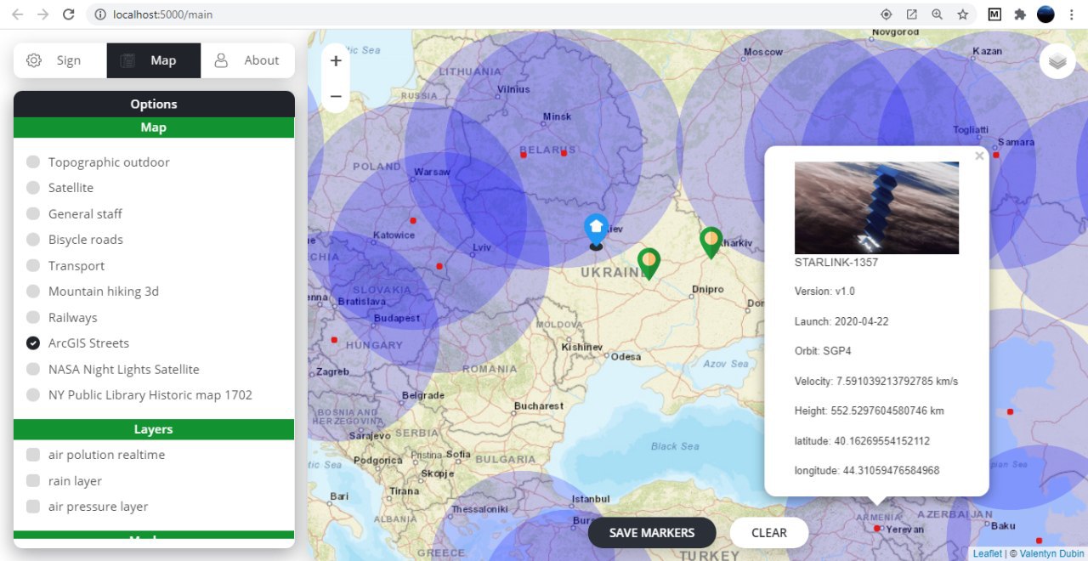1088x561 pixels.
Task: Click the STARLINK satellite image thumbnail
Action: (876, 208)
